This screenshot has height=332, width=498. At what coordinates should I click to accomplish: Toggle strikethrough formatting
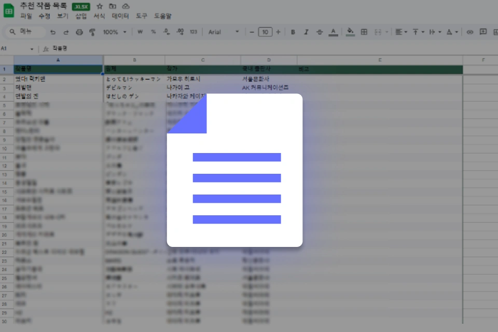coord(320,32)
